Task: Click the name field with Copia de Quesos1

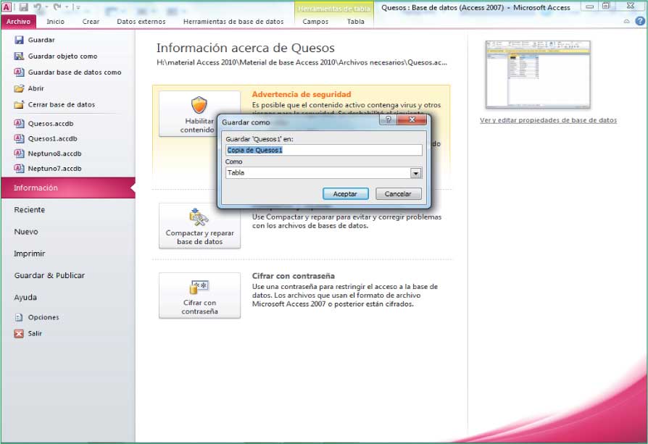Action: (x=323, y=150)
